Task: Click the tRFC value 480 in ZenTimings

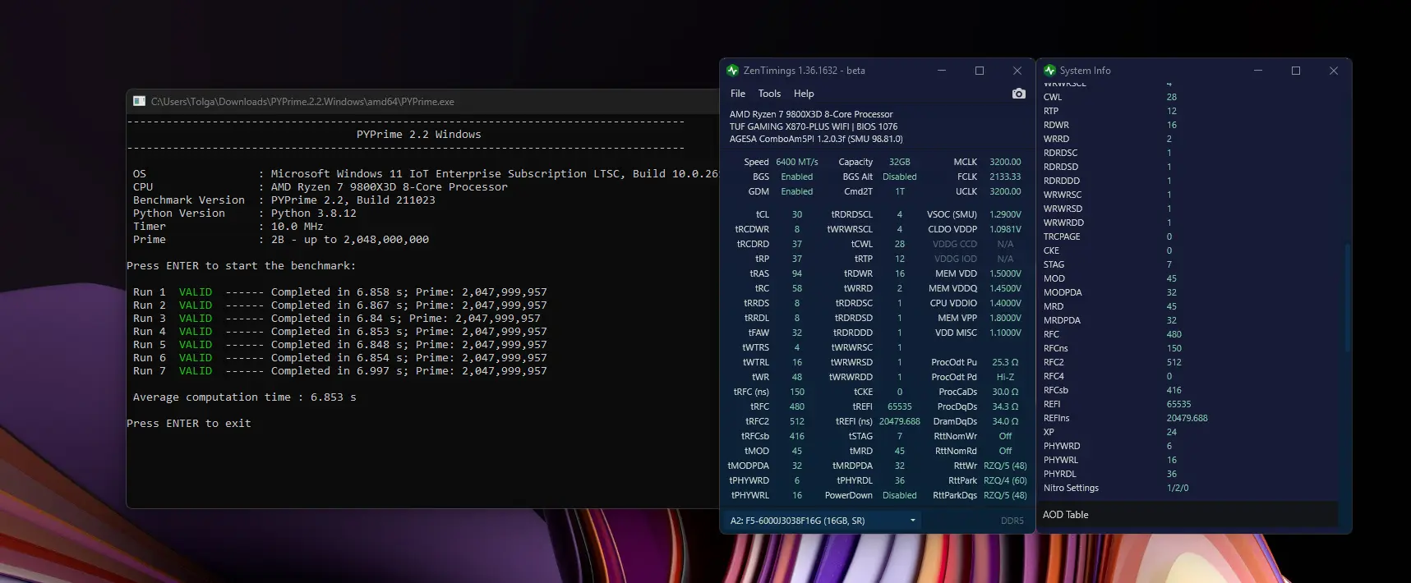Action: point(797,406)
